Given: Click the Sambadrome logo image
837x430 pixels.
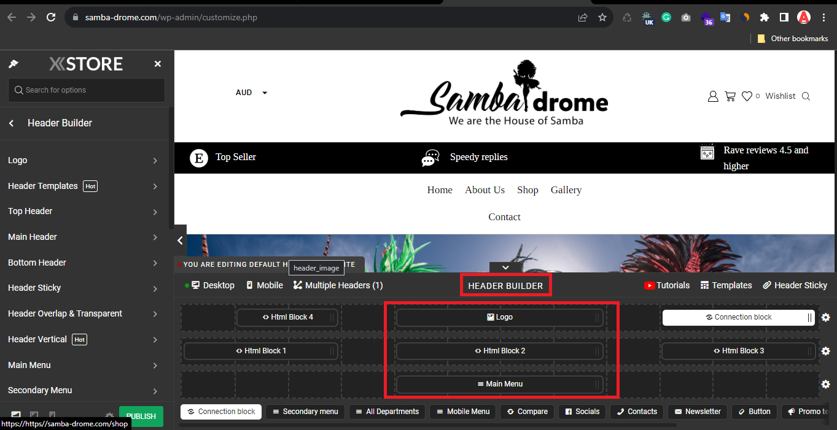Looking at the screenshot, I should point(504,93).
